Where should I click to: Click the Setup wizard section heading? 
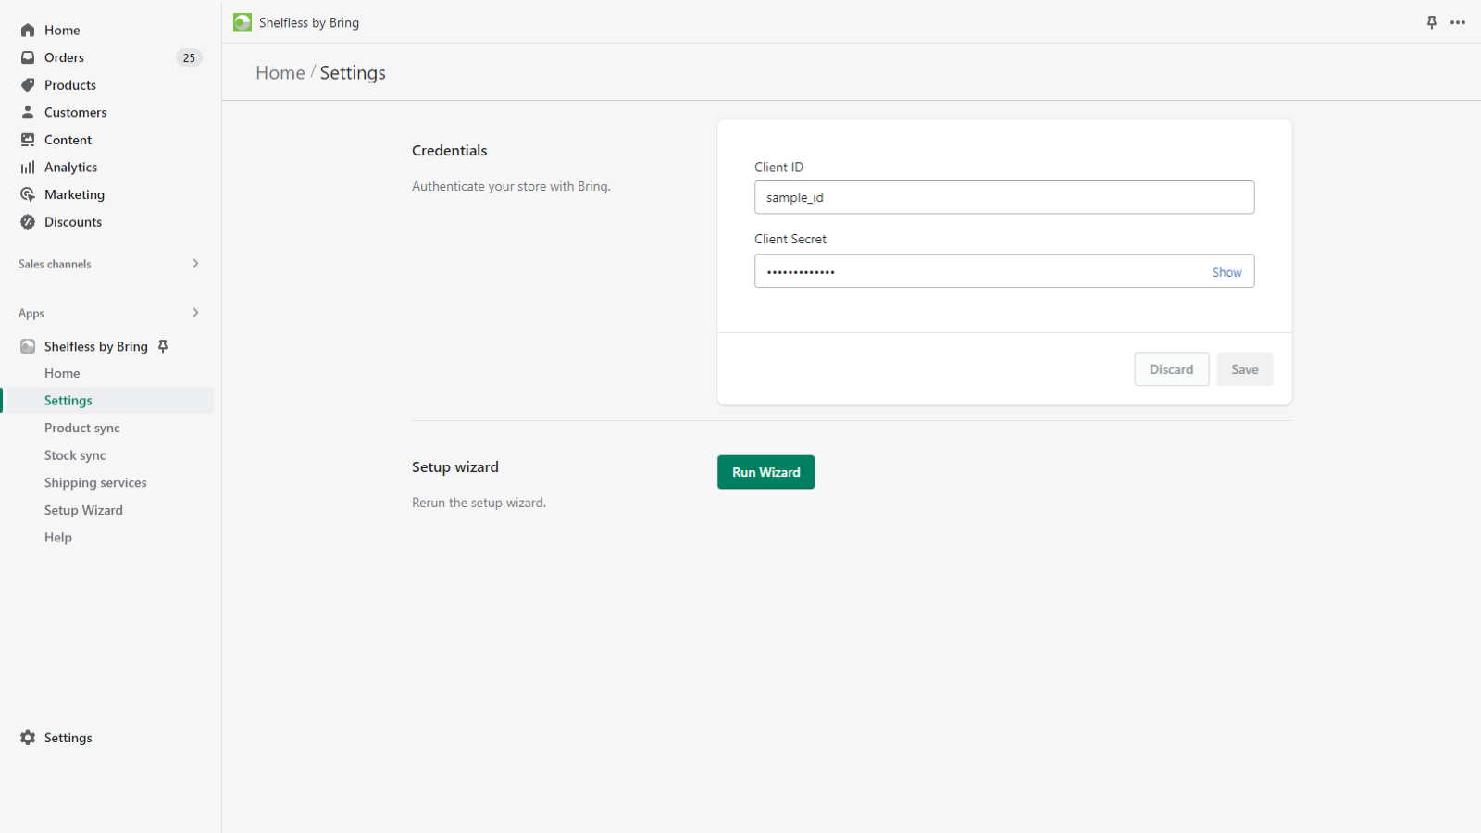point(455,467)
